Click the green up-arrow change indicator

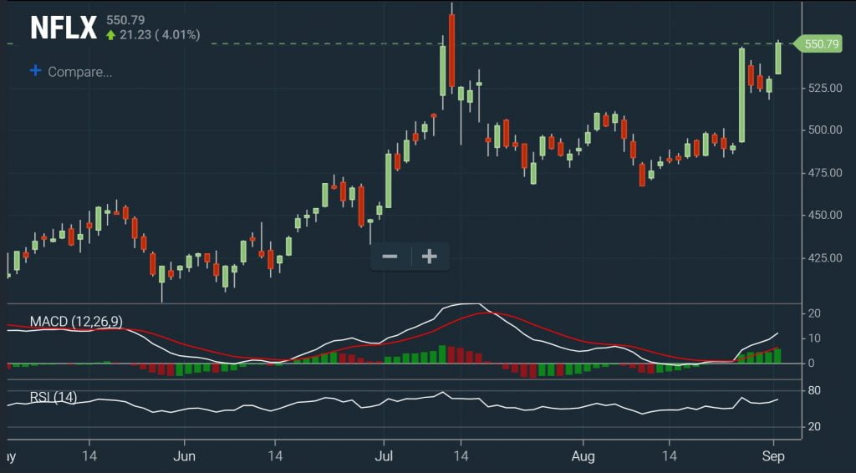click(x=111, y=35)
